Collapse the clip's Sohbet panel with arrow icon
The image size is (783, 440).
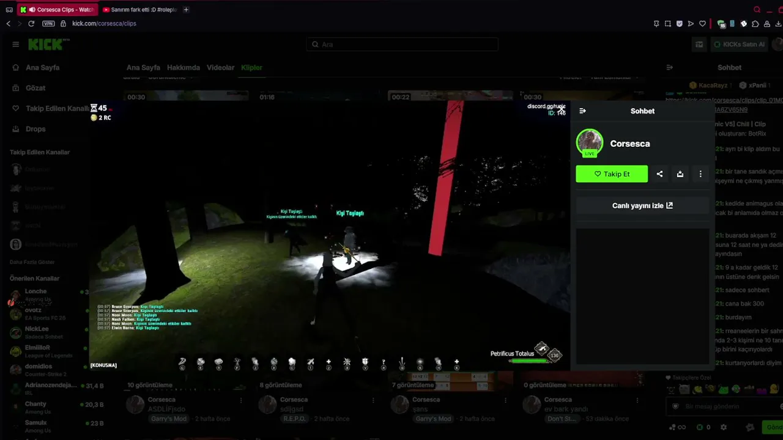coord(582,111)
